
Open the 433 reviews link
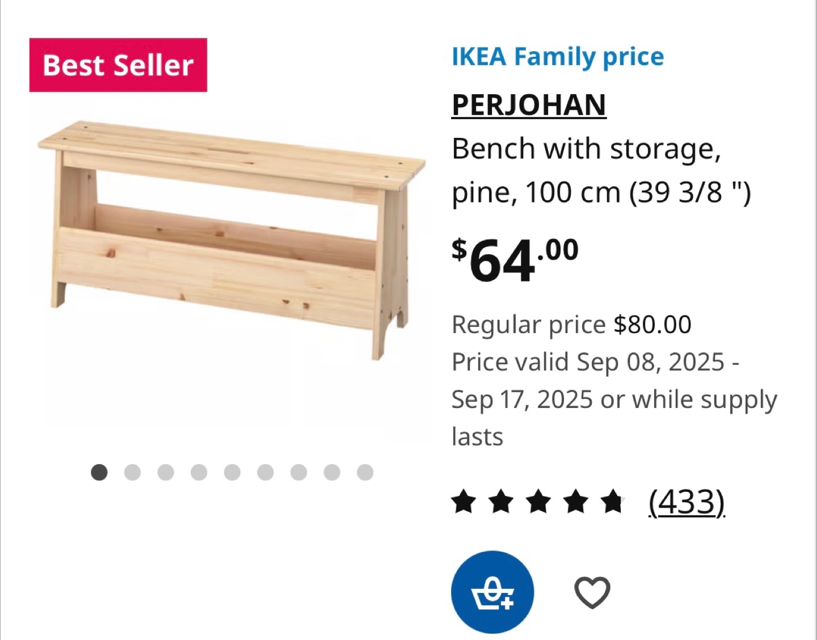[x=687, y=502]
